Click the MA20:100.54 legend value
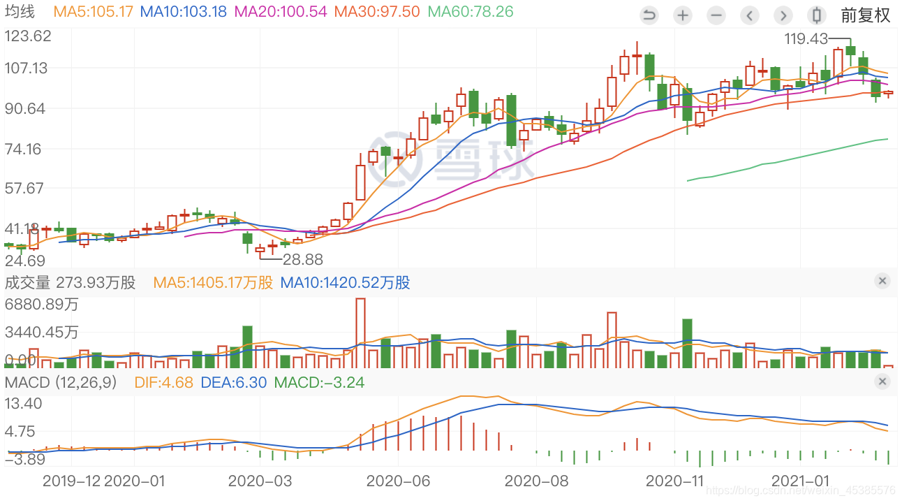 click(x=281, y=12)
